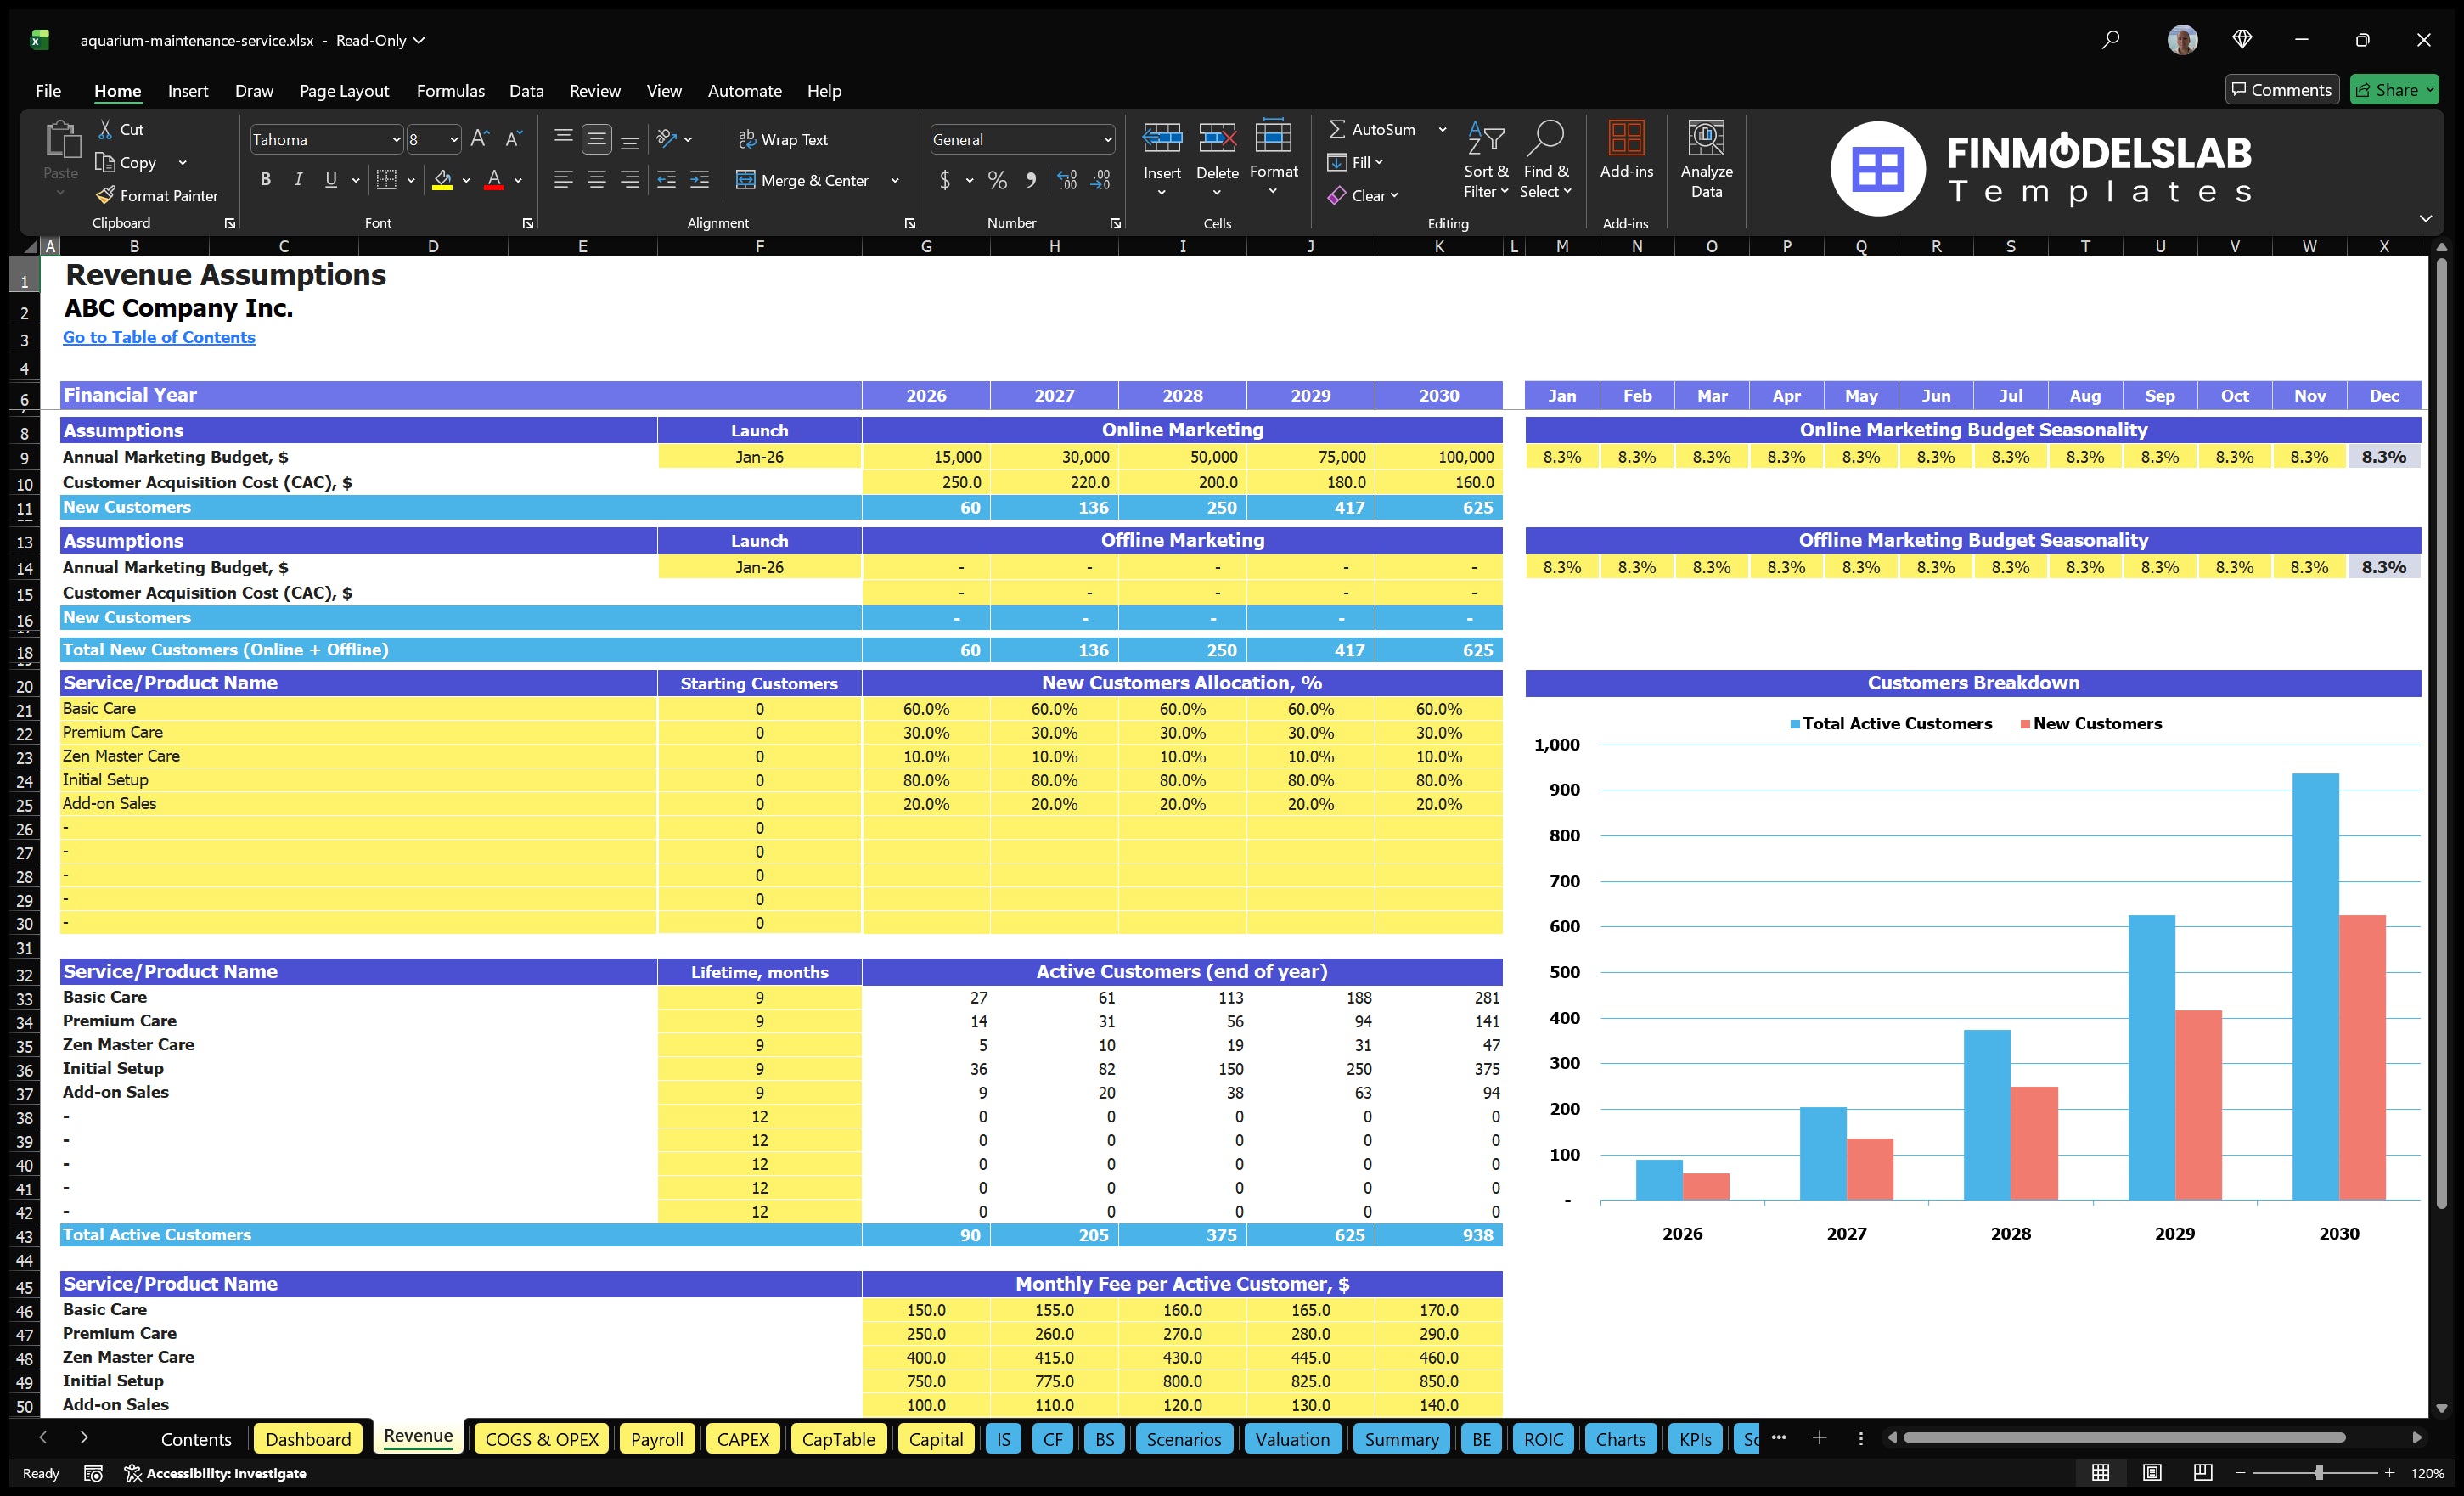Image resolution: width=2464 pixels, height=1496 pixels.
Task: Toggle Italic formatting
Action: coord(297,180)
